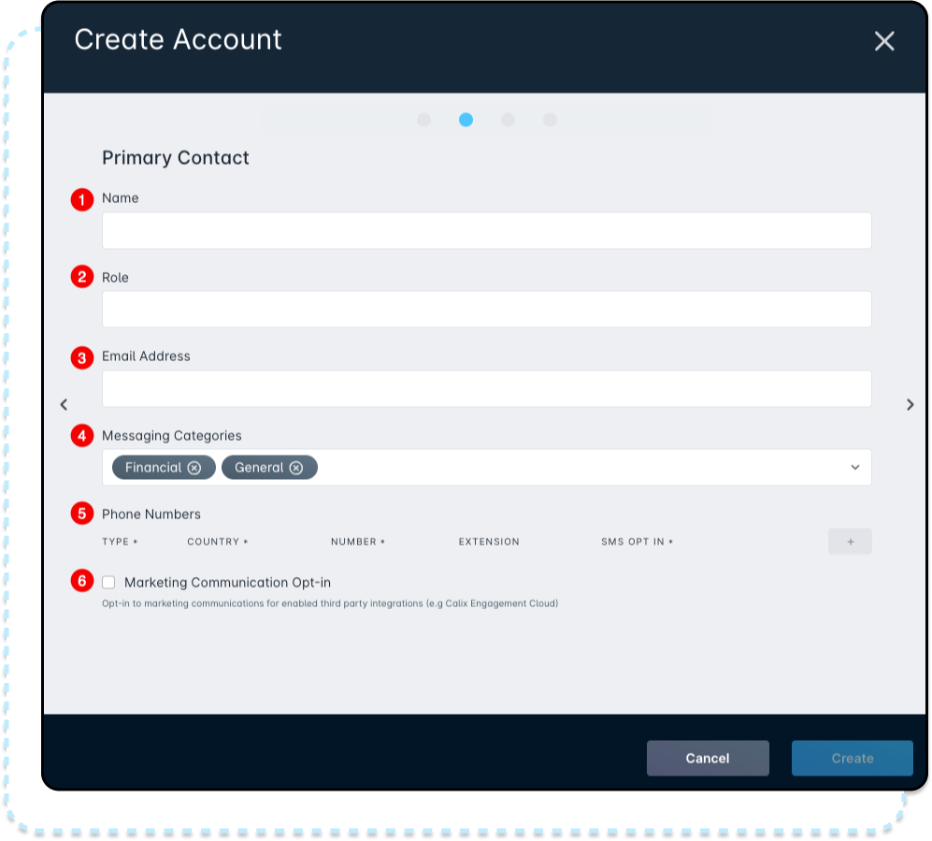
Task: Go to the first step dot
Action: 423,120
